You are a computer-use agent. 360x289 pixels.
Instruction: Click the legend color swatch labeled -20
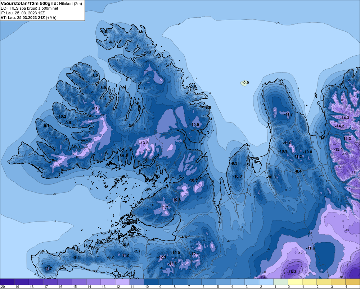pyautogui.click(x=7, y=281)
